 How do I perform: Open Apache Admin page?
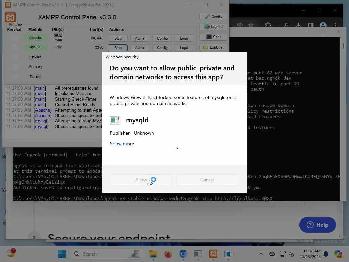pos(140,38)
